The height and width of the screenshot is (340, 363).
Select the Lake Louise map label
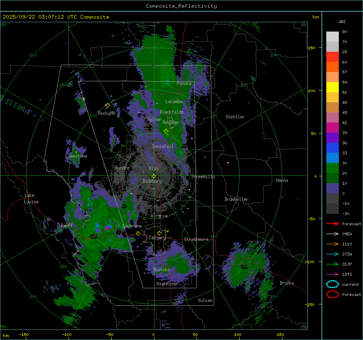pyautogui.click(x=31, y=199)
